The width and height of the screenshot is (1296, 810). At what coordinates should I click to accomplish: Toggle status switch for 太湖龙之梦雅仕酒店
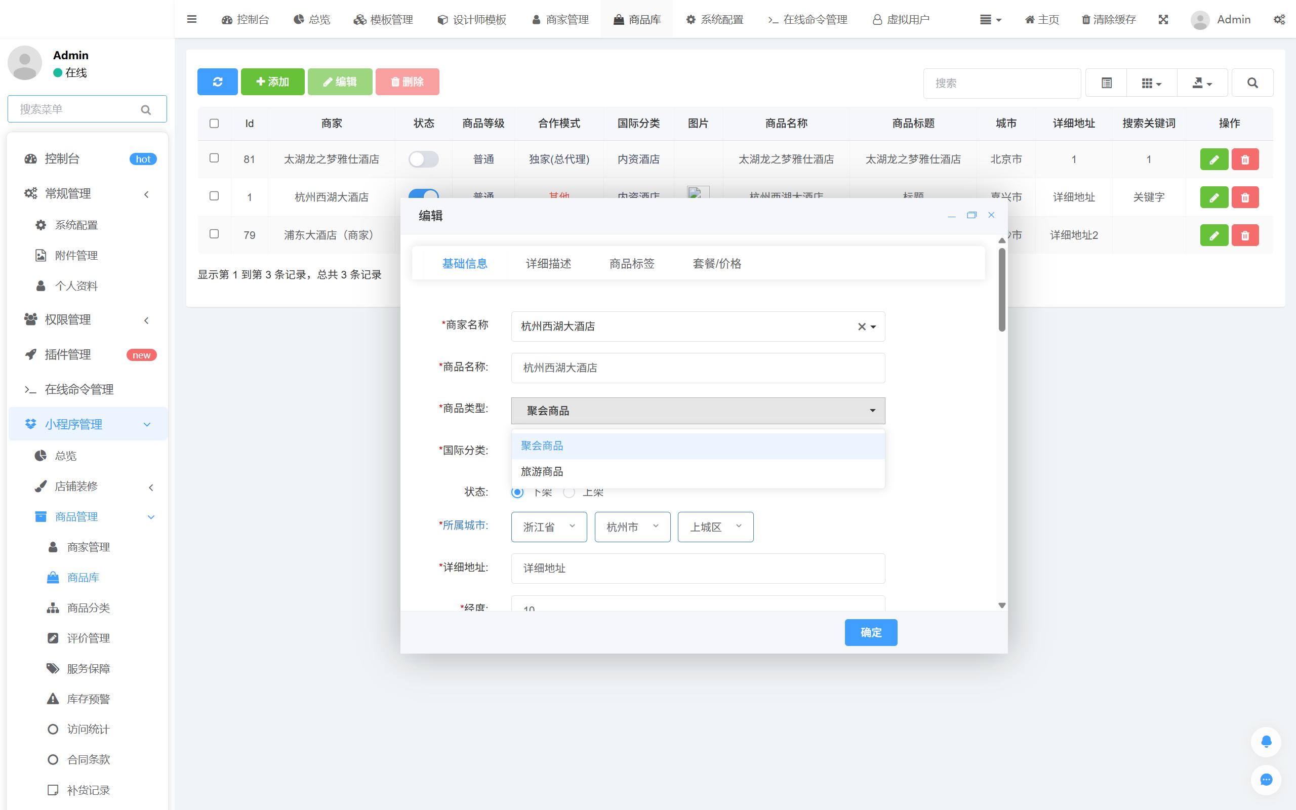tap(424, 159)
